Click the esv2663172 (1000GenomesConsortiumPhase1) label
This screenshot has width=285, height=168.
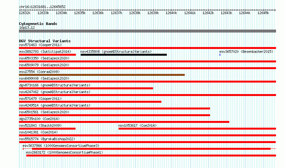click(64, 152)
